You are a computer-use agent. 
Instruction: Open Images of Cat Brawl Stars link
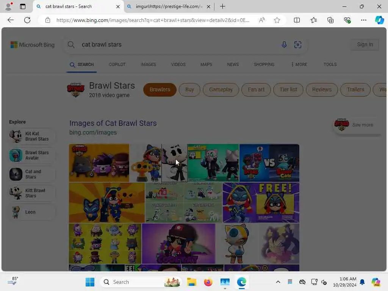113,123
